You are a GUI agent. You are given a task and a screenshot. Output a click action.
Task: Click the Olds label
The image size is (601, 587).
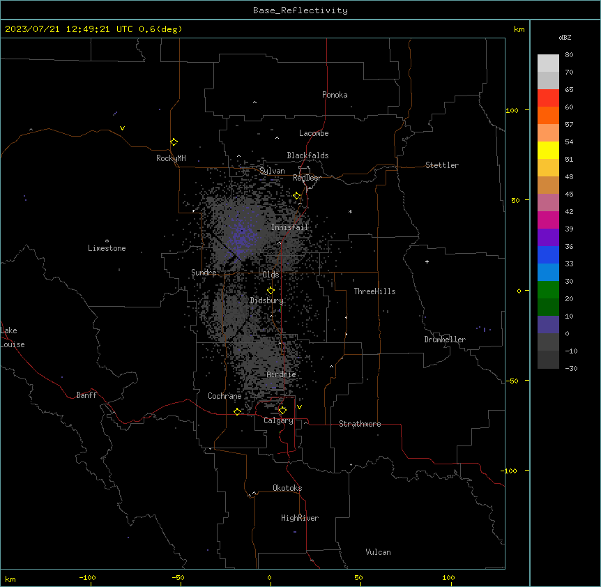click(x=271, y=275)
